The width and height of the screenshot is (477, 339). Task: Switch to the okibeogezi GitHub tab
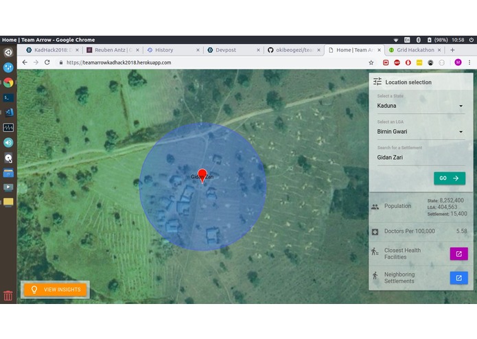(294, 50)
